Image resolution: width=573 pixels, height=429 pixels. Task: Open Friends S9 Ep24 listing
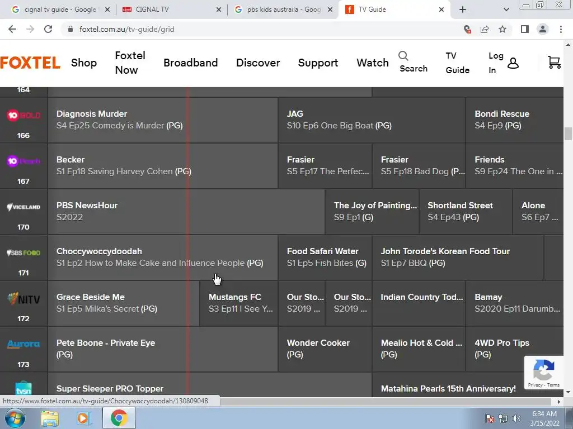[x=515, y=166]
